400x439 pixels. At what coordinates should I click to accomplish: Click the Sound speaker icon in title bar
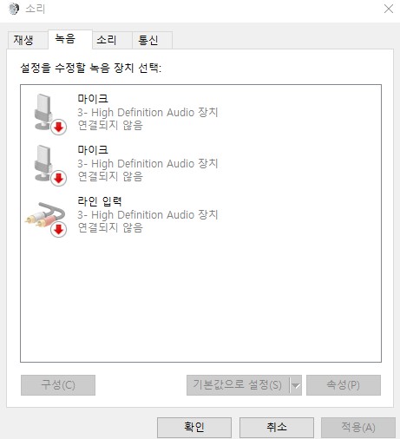(x=14, y=9)
